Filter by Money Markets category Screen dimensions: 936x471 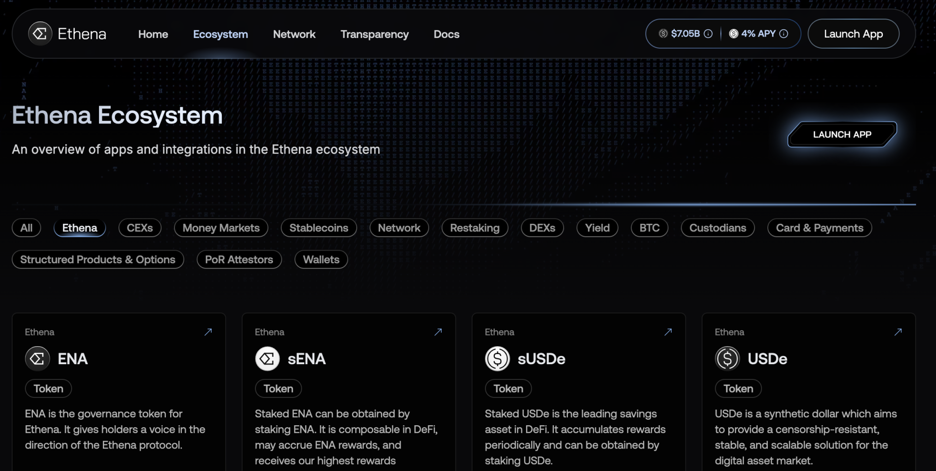[x=221, y=228]
